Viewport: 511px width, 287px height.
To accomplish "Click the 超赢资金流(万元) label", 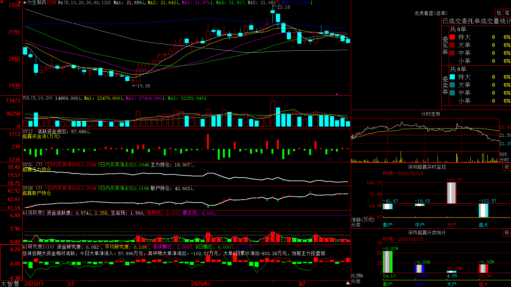I will 41,136.
